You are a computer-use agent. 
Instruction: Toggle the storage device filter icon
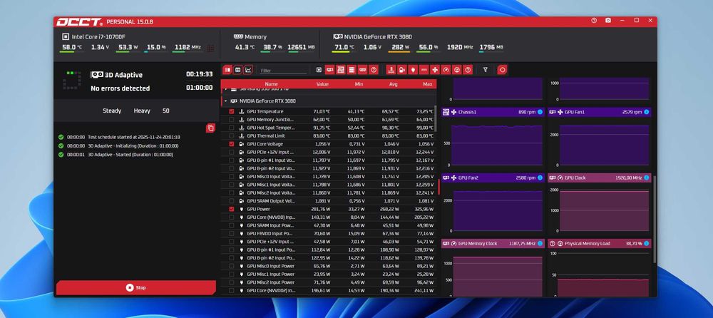coord(352,70)
